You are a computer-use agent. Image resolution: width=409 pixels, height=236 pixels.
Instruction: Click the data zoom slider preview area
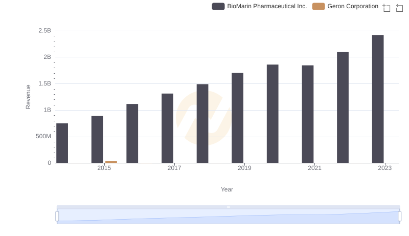[228, 217]
